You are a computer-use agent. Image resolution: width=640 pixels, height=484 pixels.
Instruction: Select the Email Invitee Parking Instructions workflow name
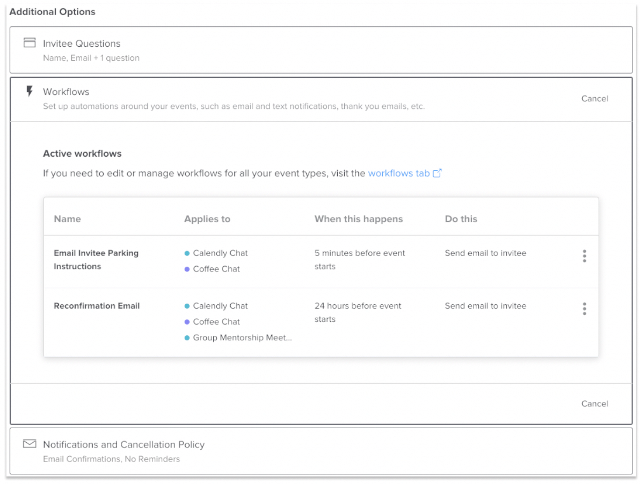pos(96,260)
